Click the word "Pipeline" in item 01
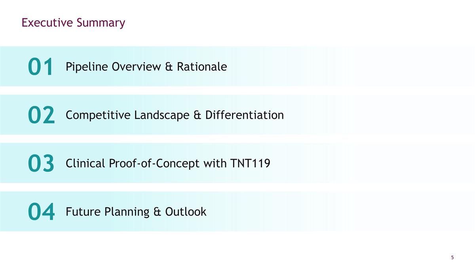 pyautogui.click(x=87, y=66)
